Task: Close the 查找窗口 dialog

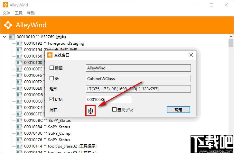Action: (191, 55)
